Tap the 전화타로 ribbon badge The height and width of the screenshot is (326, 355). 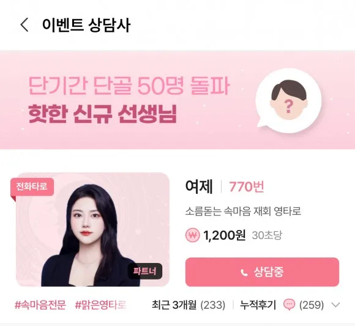click(x=32, y=187)
